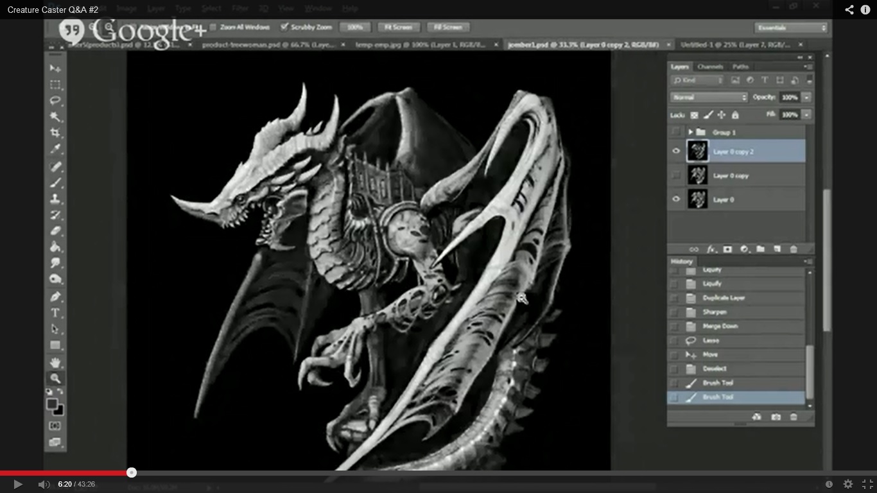Create new snapshot with camera icon
Viewport: 877px width, 493px height.
tap(776, 417)
